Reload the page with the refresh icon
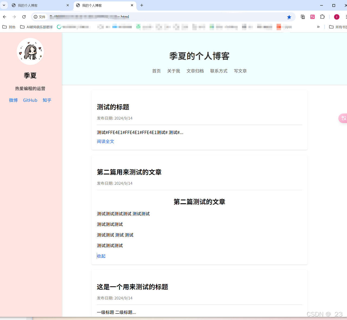347x320 pixels. 24,17
